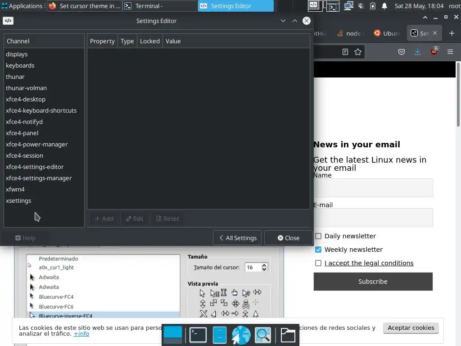Click the power manager battery icon

372,6
